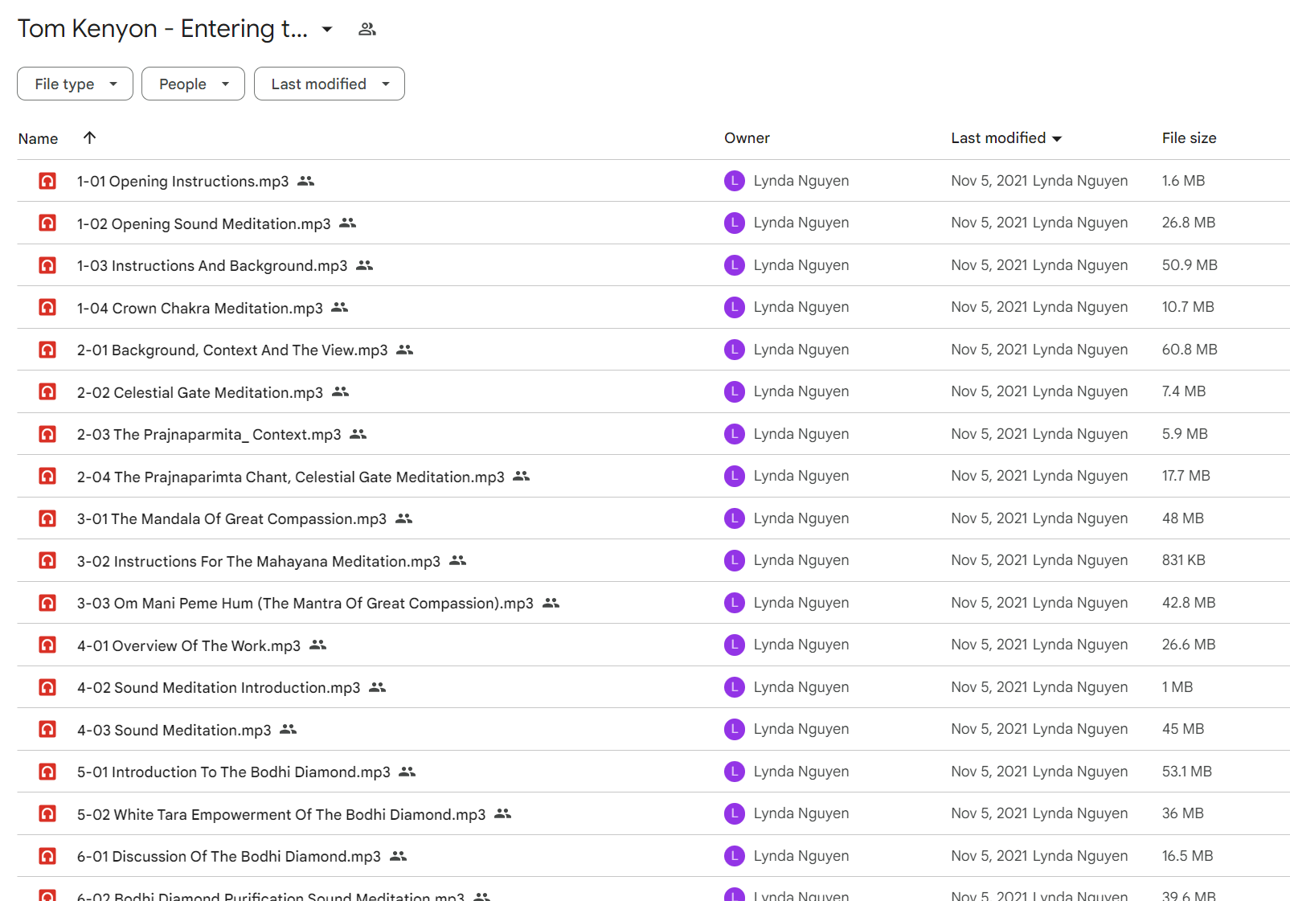Click audio icon of 2-04 The Prajnaparimta Chant file
This screenshot has width=1290, height=901.
pos(47,476)
